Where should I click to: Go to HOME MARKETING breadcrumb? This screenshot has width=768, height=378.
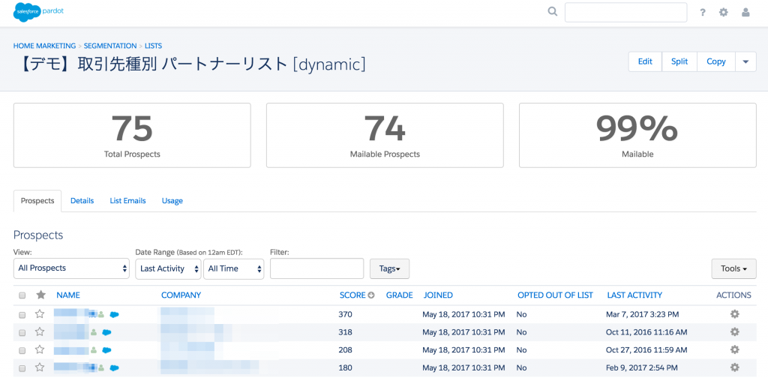click(x=44, y=46)
